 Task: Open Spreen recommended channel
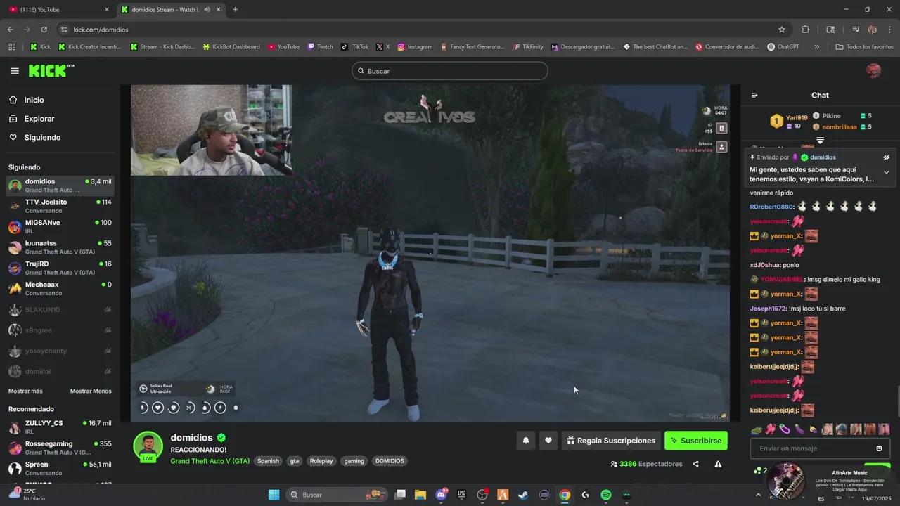tap(59, 468)
